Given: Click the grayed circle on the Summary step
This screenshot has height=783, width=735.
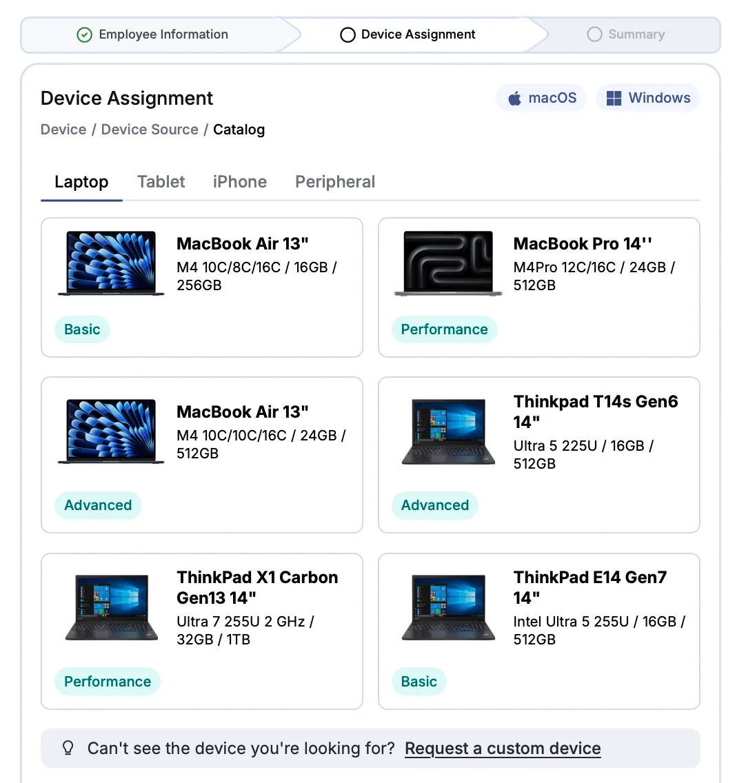Looking at the screenshot, I should (x=594, y=34).
